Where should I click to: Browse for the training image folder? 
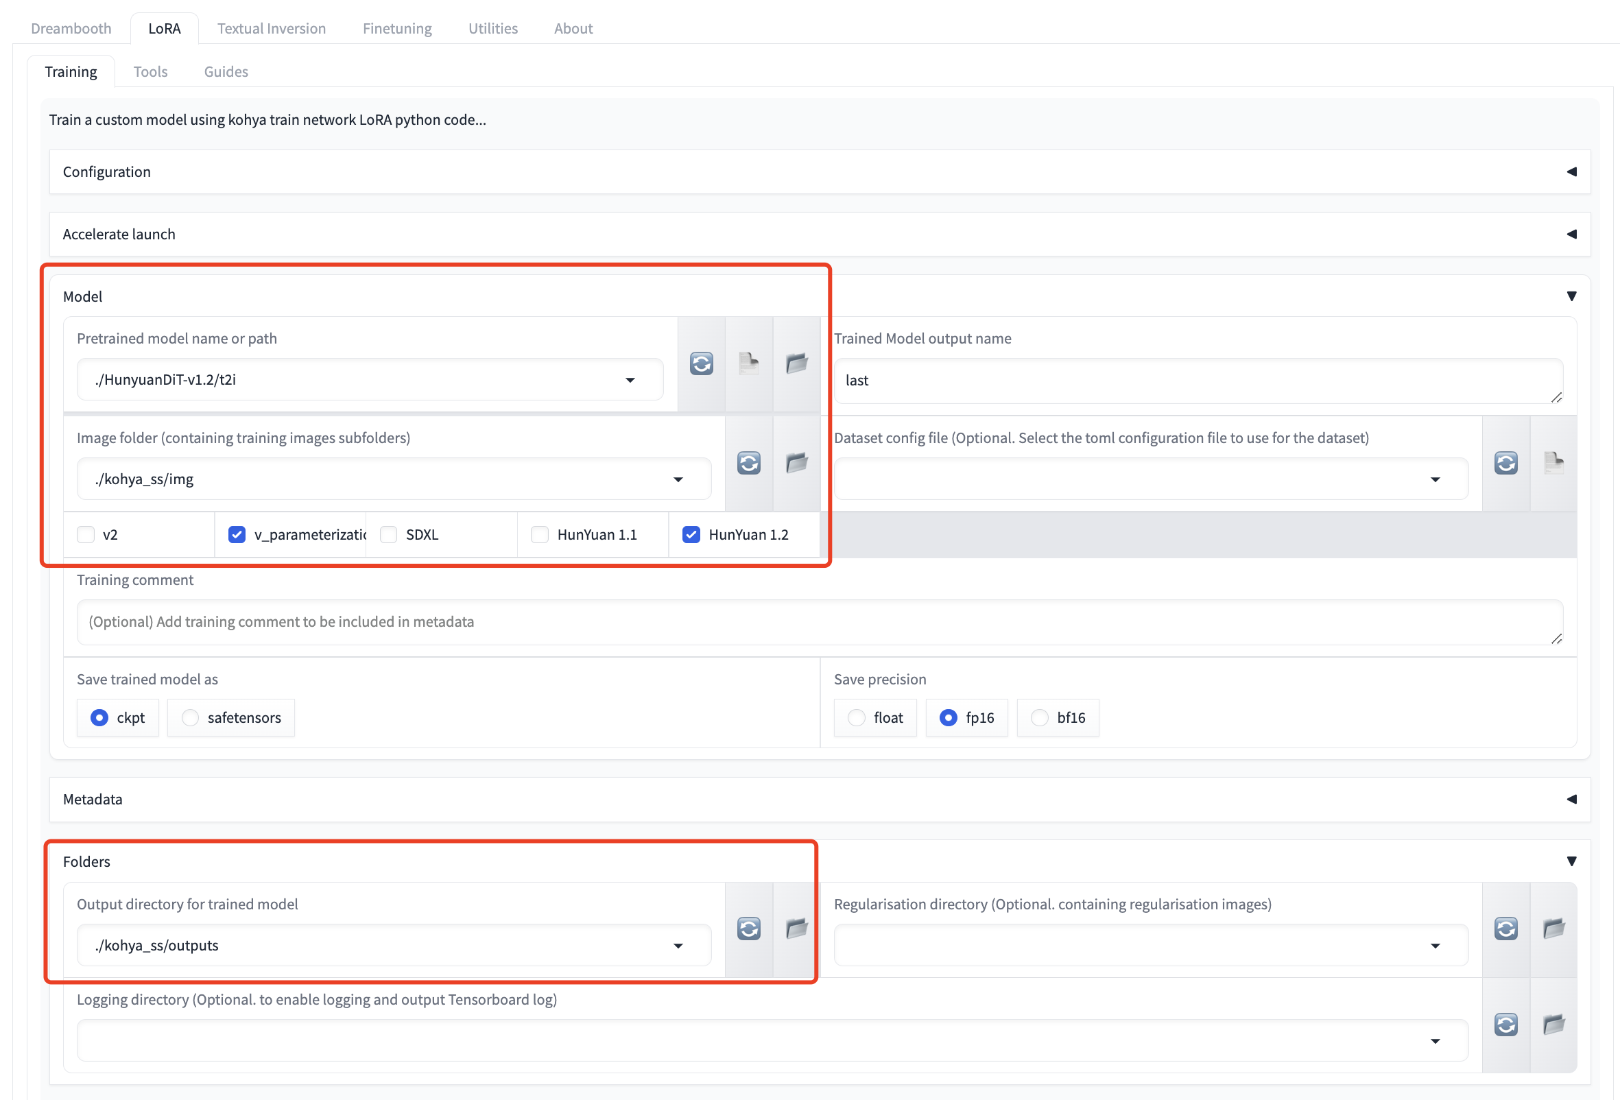coord(796,463)
